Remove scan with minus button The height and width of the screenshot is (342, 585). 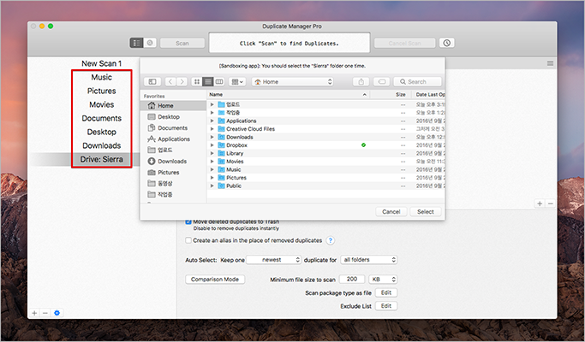pos(45,313)
